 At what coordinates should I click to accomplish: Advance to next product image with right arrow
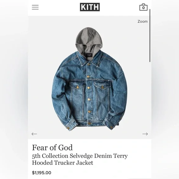pos(145,134)
